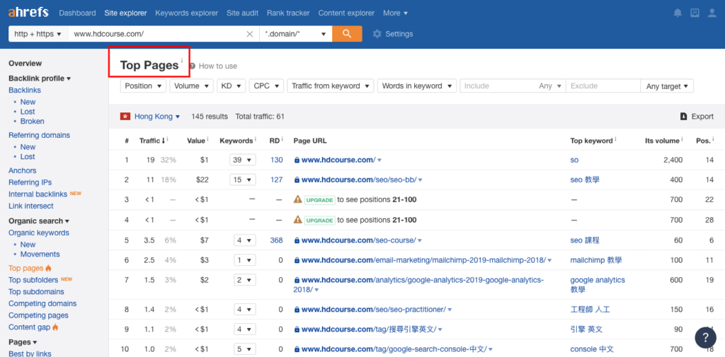Click the UPGRADE badge in row 4
725x357 pixels.
(319, 220)
